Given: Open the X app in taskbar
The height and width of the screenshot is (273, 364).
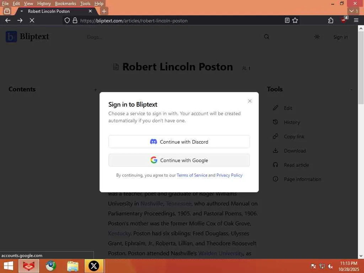Looking at the screenshot, I should point(94,266).
